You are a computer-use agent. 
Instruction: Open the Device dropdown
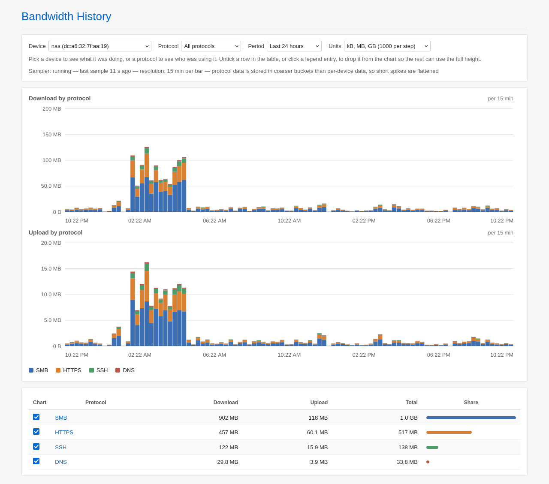click(x=100, y=46)
